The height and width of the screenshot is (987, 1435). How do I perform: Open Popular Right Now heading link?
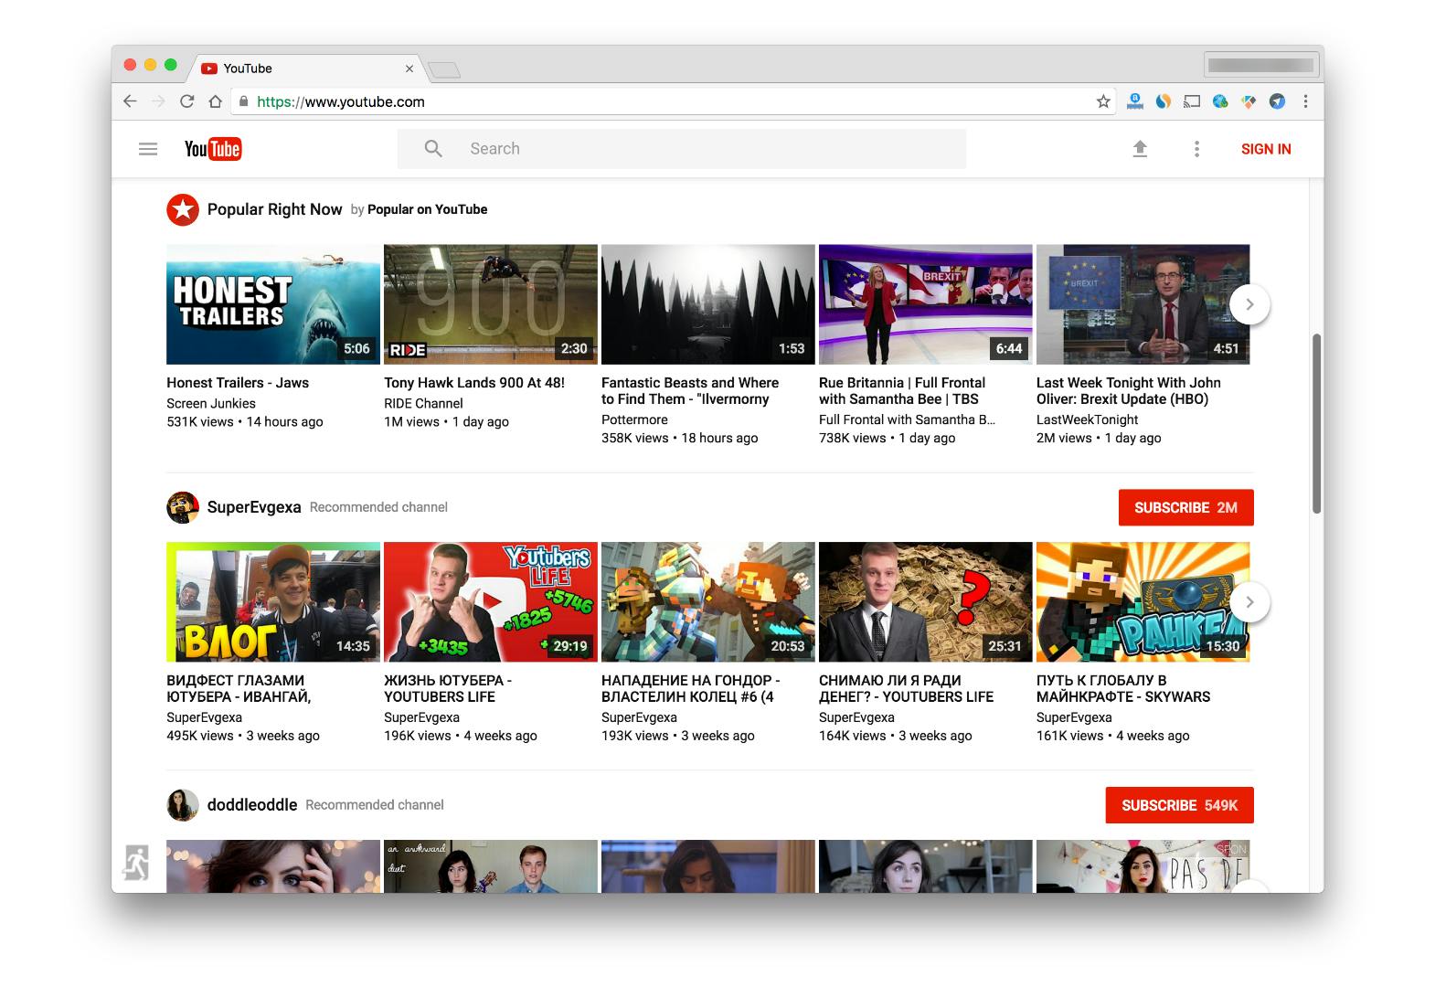(x=274, y=209)
